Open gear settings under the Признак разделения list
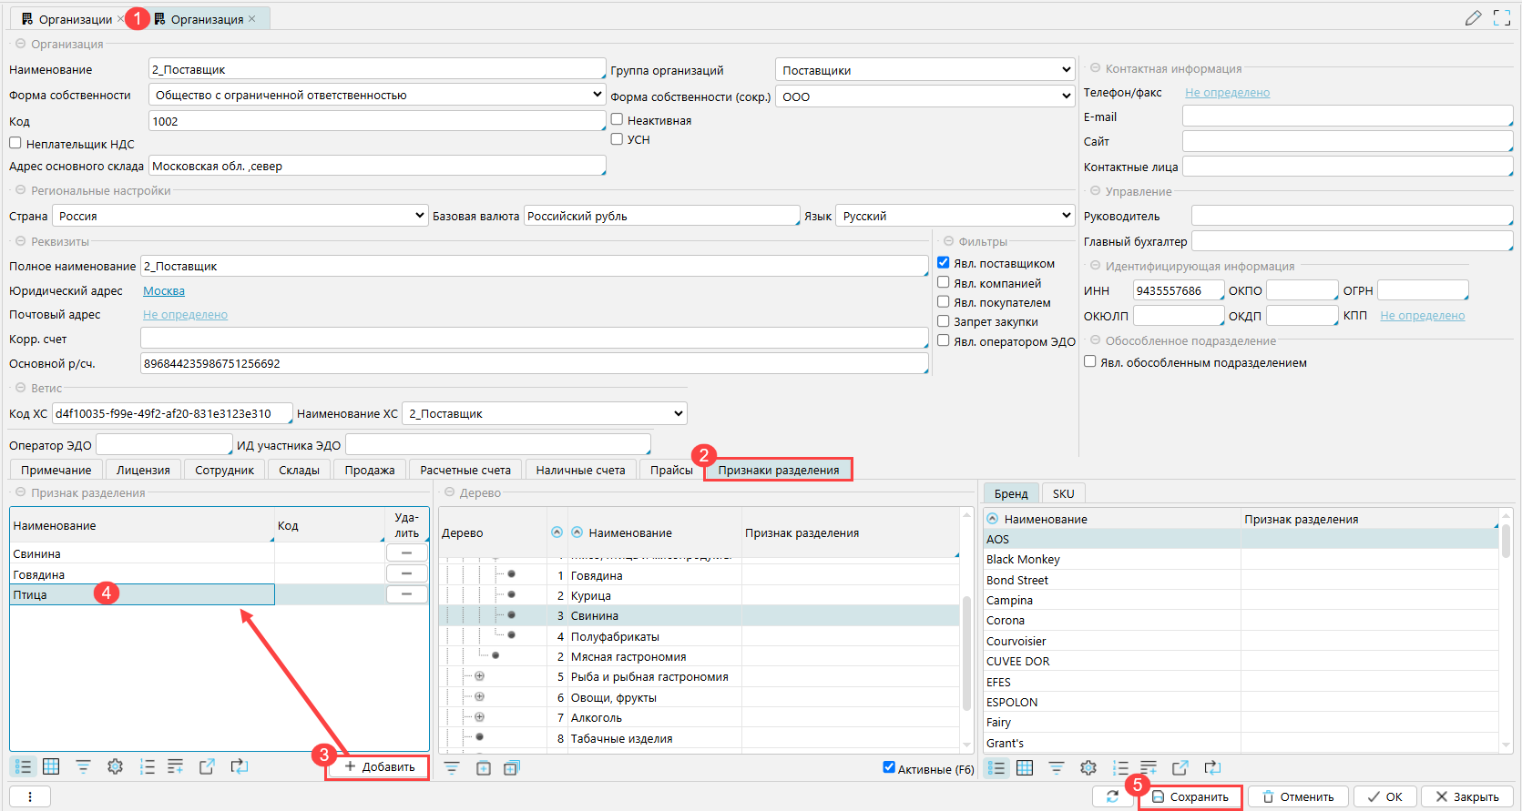The image size is (1522, 811). point(115,766)
